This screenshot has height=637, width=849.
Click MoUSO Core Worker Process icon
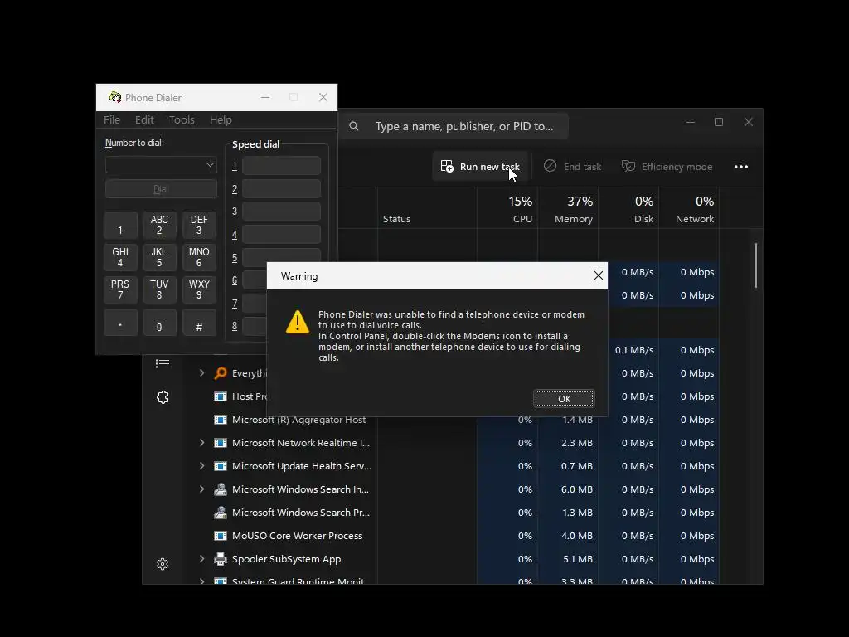pyautogui.click(x=221, y=536)
